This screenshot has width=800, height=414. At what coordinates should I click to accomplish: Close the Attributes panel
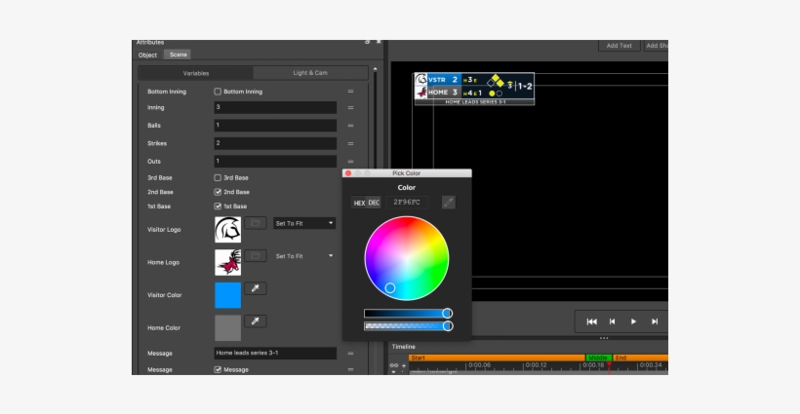point(379,42)
